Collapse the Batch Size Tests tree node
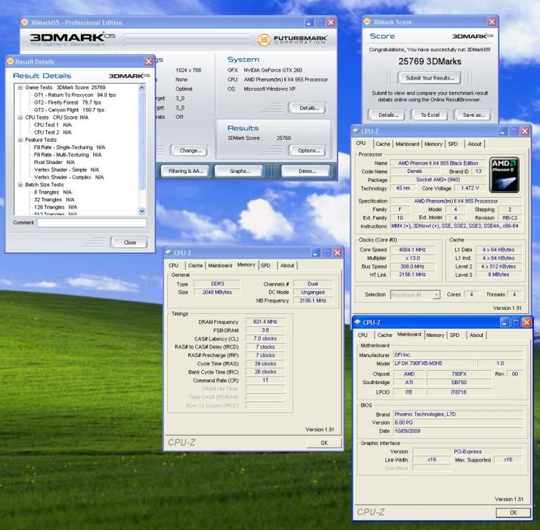The image size is (540, 530). click(20, 184)
